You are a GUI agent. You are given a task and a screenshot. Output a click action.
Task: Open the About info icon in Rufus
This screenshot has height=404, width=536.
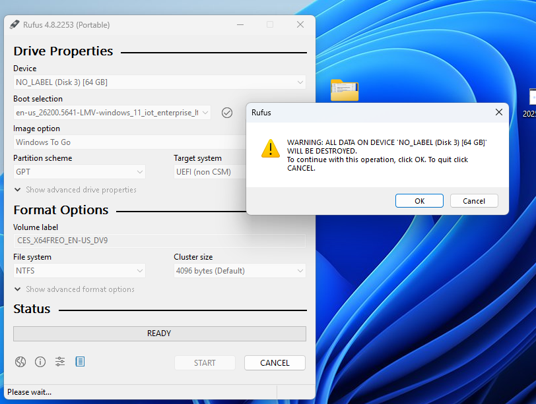click(x=40, y=362)
